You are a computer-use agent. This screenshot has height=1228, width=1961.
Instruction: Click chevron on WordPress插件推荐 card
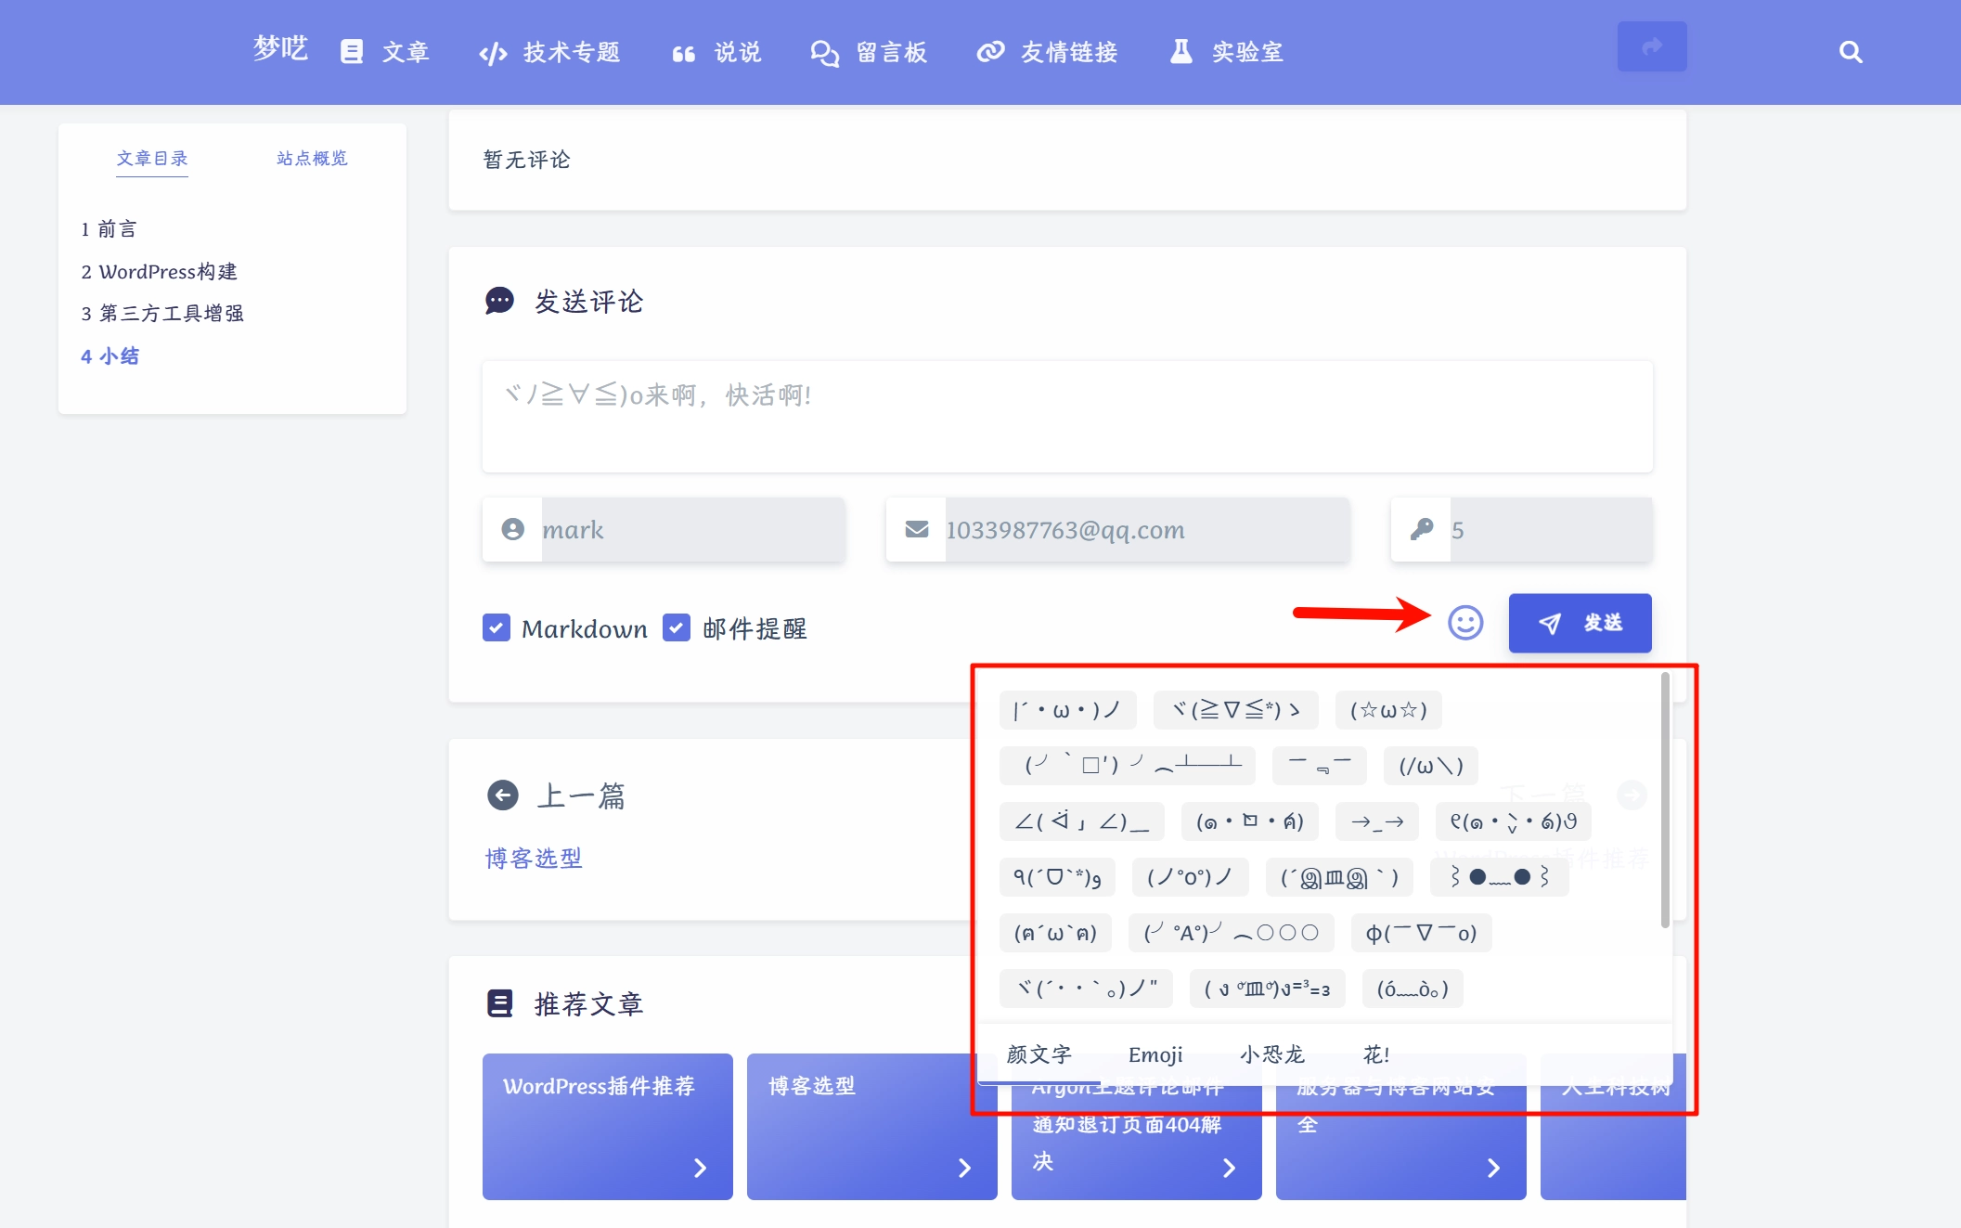point(701,1168)
